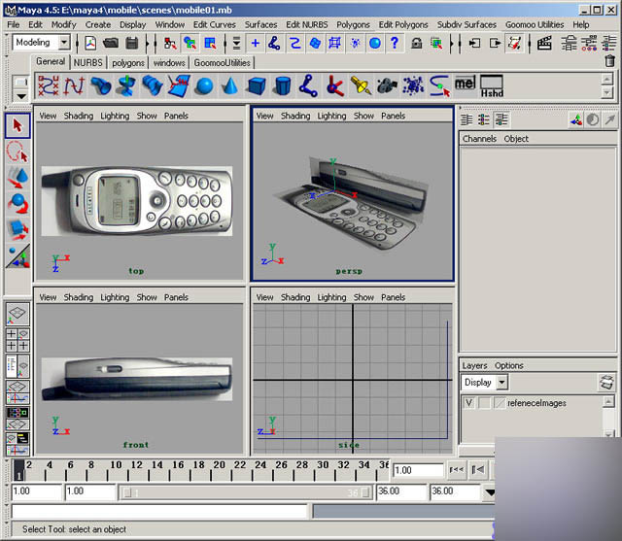This screenshot has width=622, height=541.
Task: Open Shading menu in the persp viewport
Action: [295, 116]
